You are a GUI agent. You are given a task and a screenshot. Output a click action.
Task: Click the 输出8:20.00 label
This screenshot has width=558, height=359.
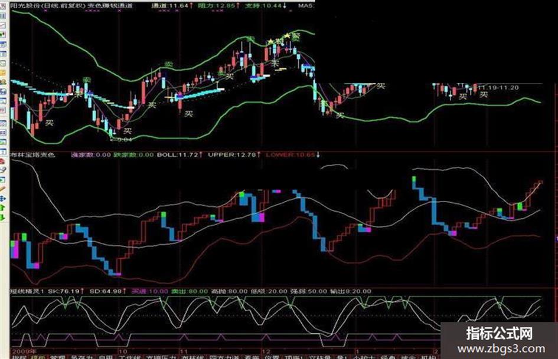click(351, 291)
